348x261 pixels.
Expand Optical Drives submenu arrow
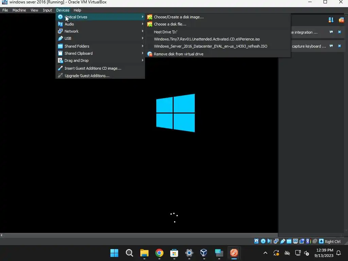pos(142,17)
